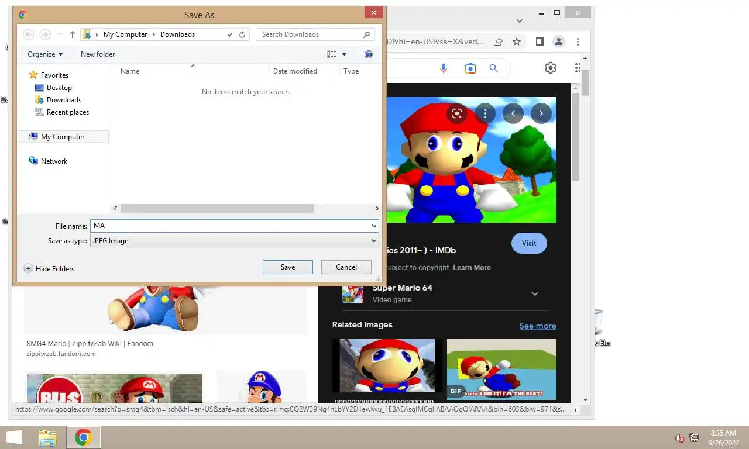Expand the address bar history dropdown

pos(230,34)
